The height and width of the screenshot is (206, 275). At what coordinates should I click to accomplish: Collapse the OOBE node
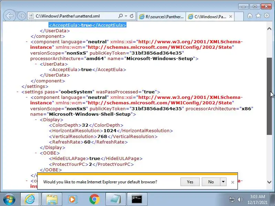36,153
